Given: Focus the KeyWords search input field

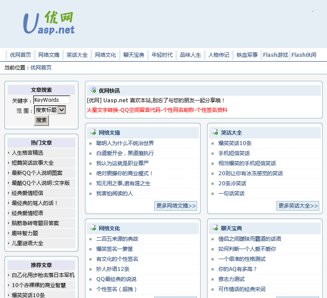Looking at the screenshot, I should click(x=52, y=100).
